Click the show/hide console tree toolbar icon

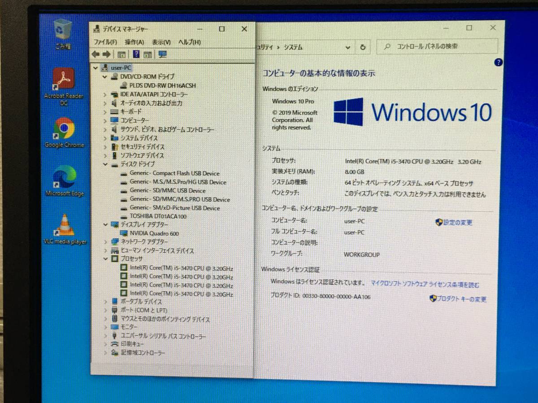tap(121, 54)
